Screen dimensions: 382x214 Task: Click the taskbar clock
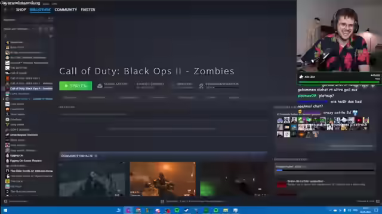[x=365, y=210]
